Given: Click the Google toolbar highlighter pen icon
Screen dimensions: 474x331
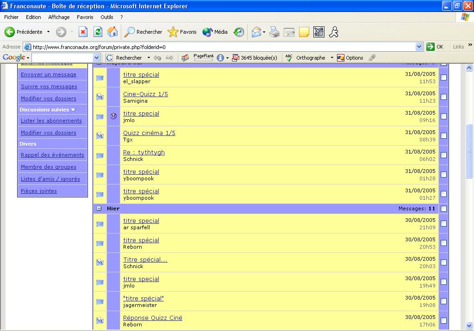Looking at the screenshot, I should 372,57.
